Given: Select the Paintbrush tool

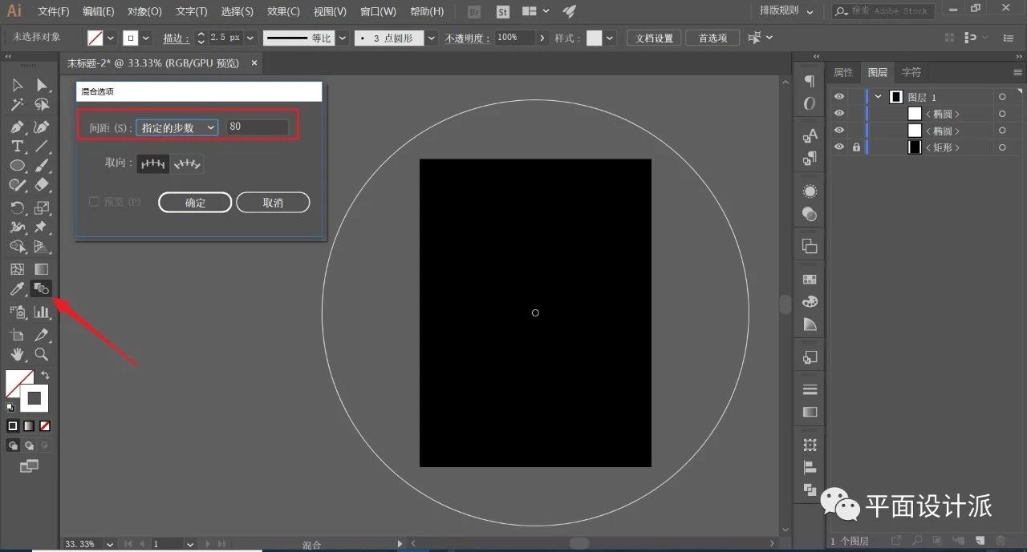Looking at the screenshot, I should click(x=42, y=165).
